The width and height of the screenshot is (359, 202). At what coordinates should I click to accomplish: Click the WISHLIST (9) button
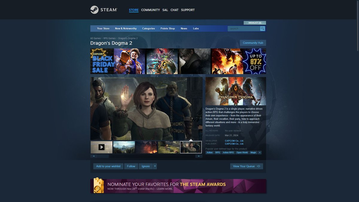255,23
